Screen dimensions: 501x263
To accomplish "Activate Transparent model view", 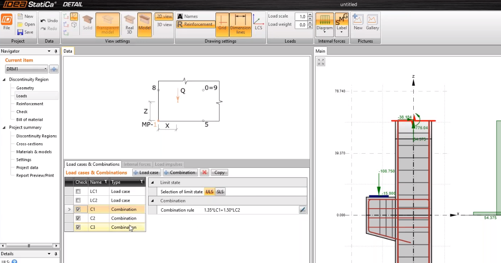I will pyautogui.click(x=108, y=24).
